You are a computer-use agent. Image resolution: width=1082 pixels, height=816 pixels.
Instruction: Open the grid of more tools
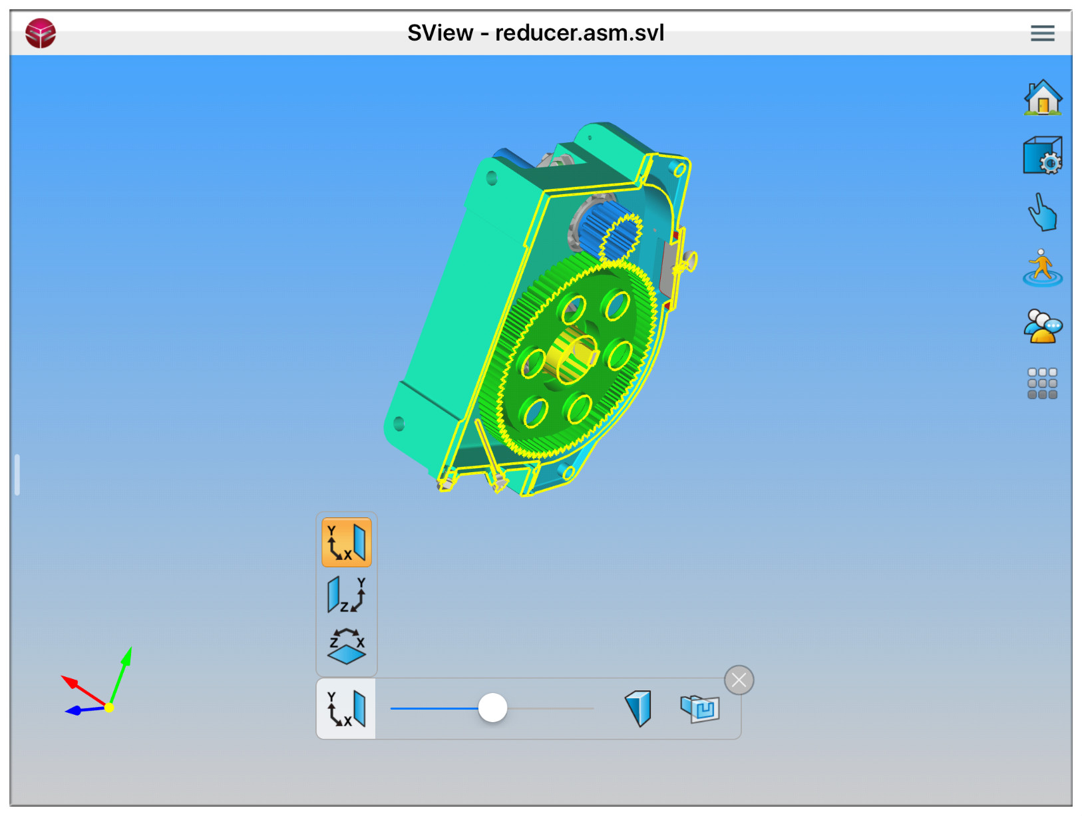(x=1042, y=384)
